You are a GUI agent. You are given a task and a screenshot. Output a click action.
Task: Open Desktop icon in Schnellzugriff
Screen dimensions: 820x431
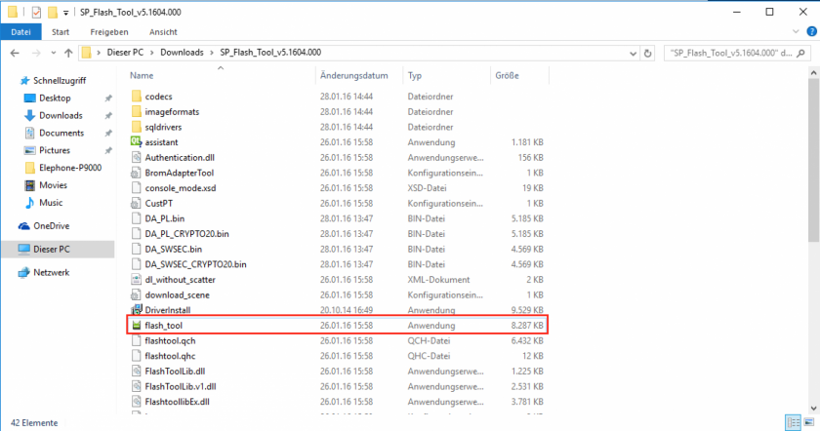30,98
